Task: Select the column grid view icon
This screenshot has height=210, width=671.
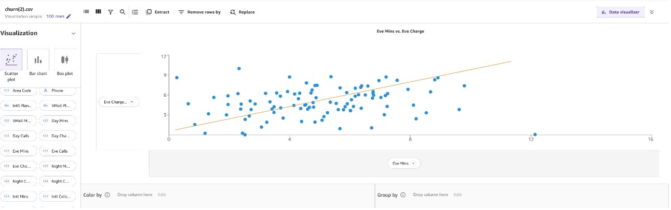Action: (98, 12)
